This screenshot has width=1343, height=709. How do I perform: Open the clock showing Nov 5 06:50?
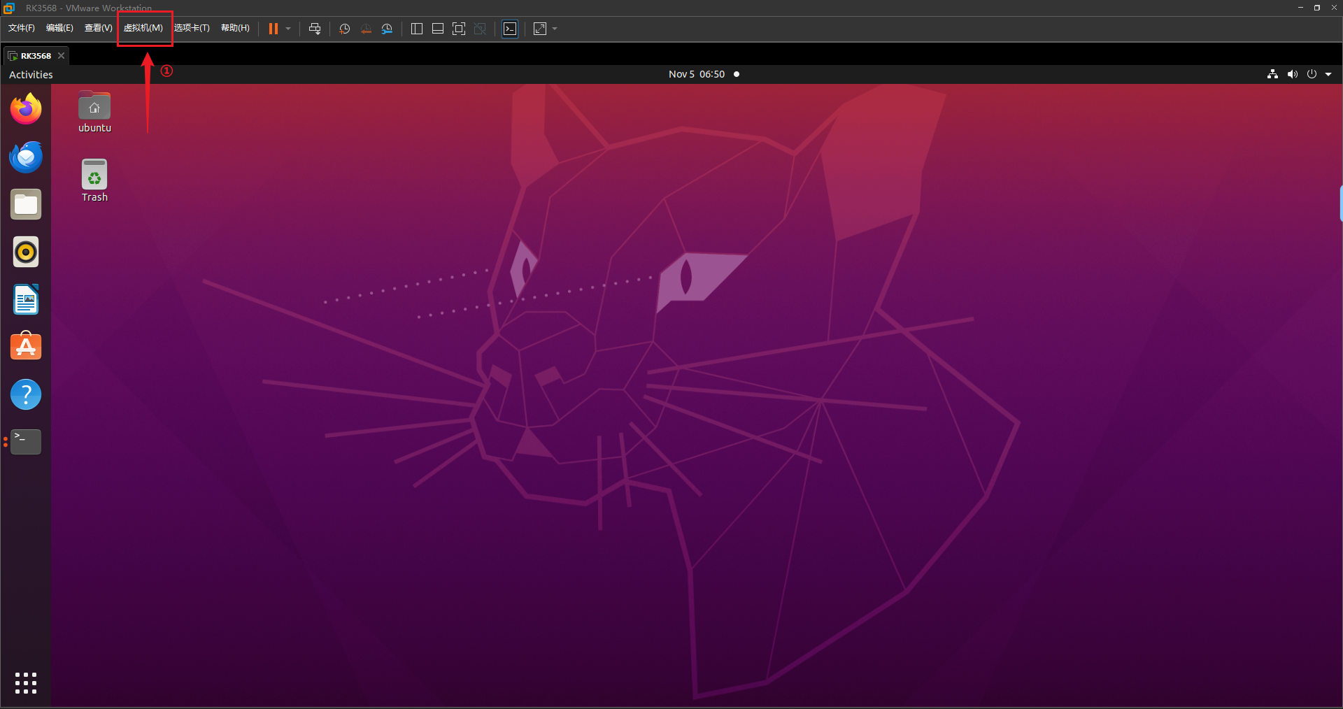click(696, 74)
